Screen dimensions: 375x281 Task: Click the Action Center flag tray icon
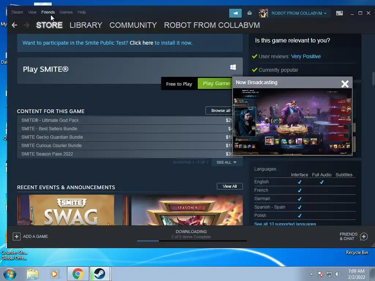(x=320, y=274)
